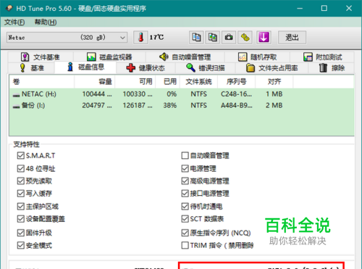The height and width of the screenshot is (269, 362).
Task: Click the 2 MB alignment value
Action: click(x=274, y=105)
